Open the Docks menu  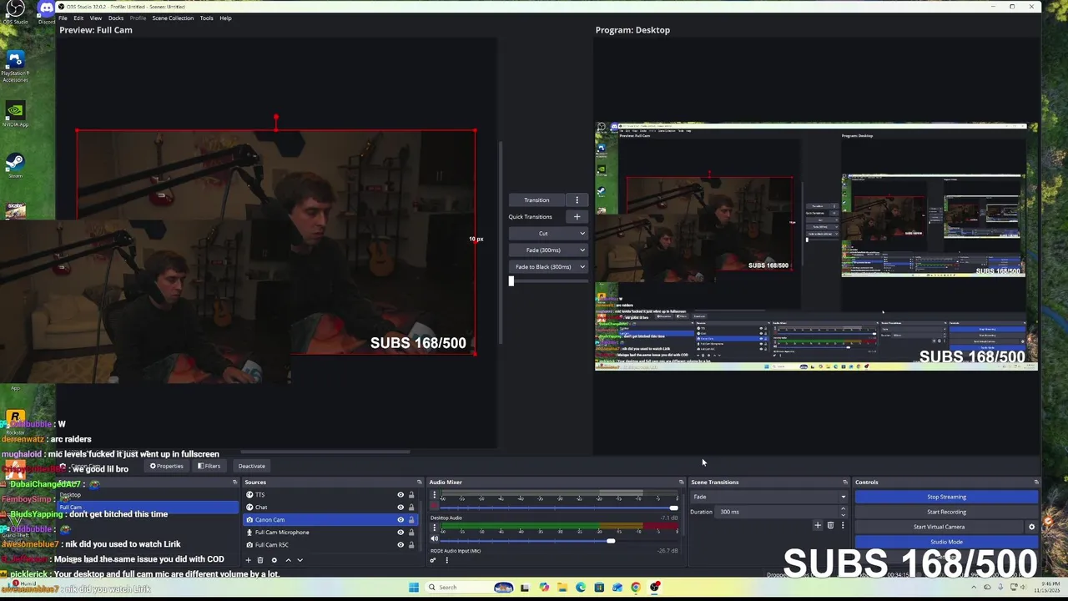(x=116, y=18)
